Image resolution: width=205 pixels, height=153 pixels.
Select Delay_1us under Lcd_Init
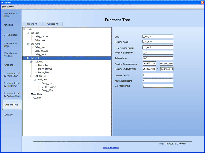pos(40,40)
